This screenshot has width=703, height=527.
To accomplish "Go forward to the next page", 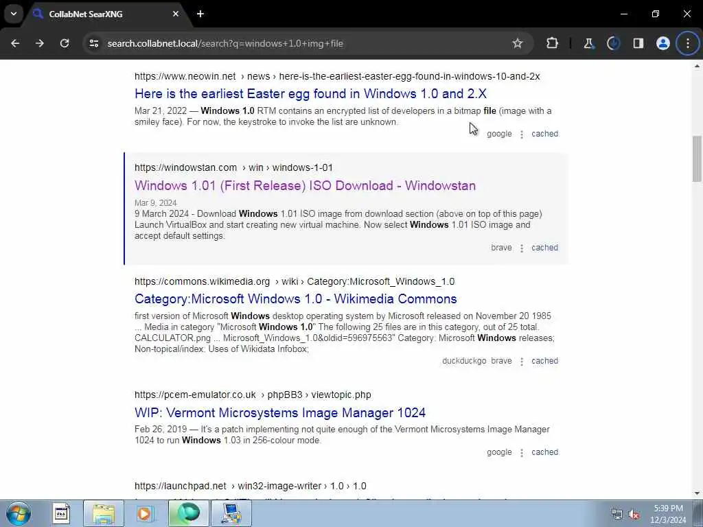I will pyautogui.click(x=40, y=43).
